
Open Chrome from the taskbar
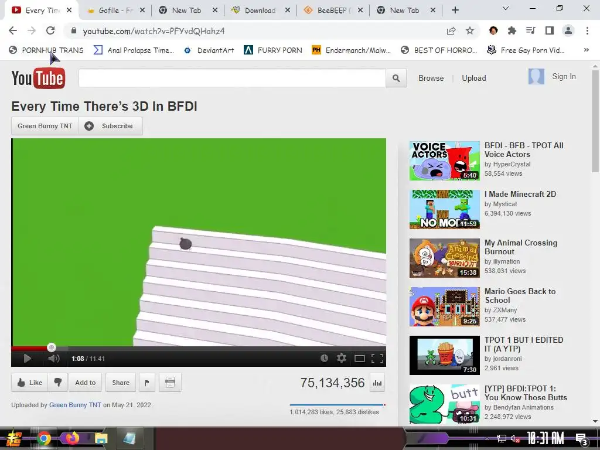coord(43,438)
